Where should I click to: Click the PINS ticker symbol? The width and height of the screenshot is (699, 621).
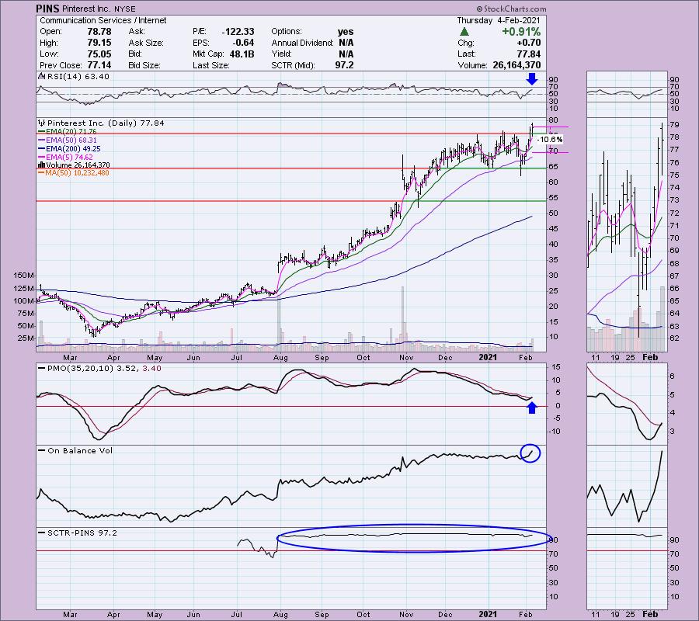coord(49,9)
